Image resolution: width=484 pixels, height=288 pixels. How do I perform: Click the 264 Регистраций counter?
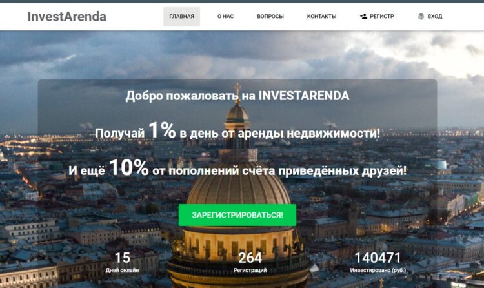250,262
